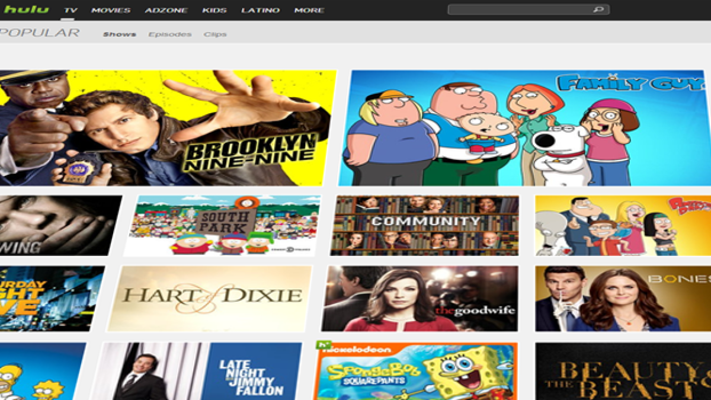Open the Hart of Dixie thumbnail
711x400 pixels.
(209, 298)
